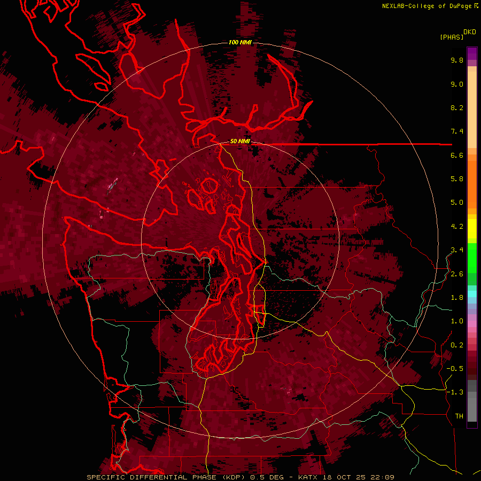Click the TH legend label

coord(459,416)
